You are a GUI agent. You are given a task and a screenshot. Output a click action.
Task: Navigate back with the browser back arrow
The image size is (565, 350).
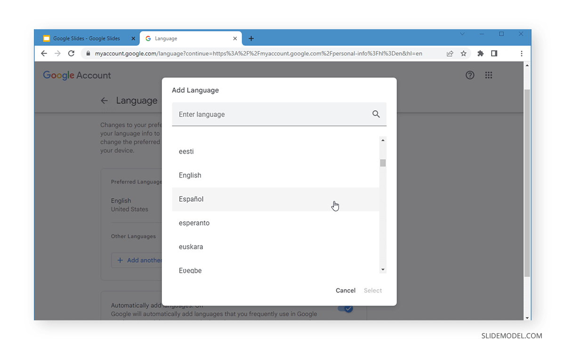point(44,53)
